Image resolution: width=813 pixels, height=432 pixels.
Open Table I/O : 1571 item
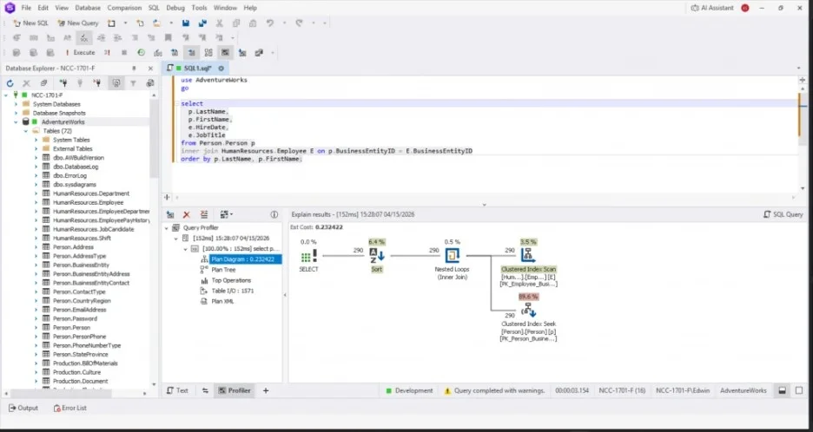pyautogui.click(x=232, y=291)
